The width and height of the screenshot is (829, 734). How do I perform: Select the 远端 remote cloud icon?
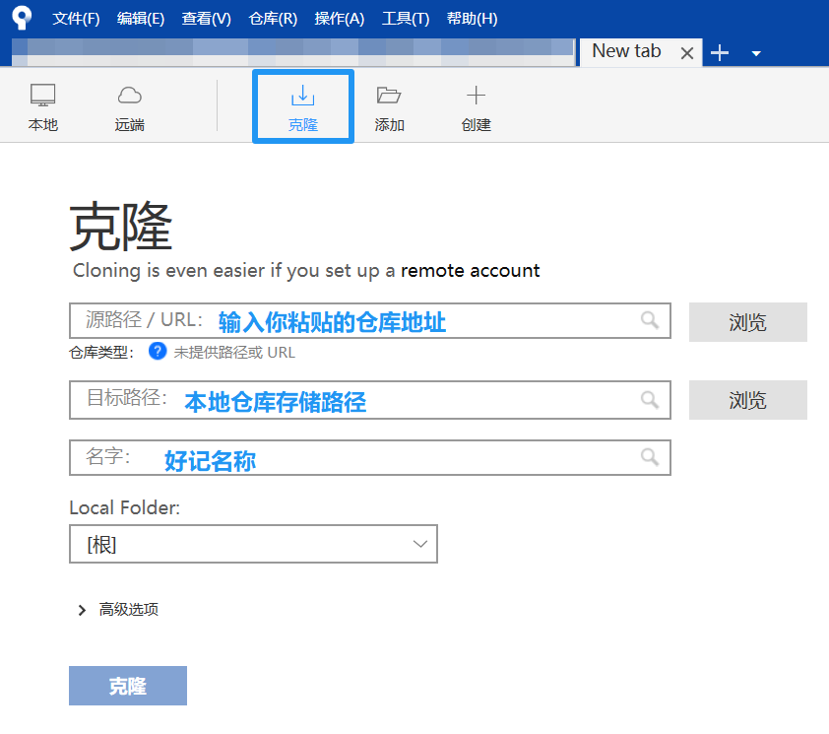coord(130,107)
